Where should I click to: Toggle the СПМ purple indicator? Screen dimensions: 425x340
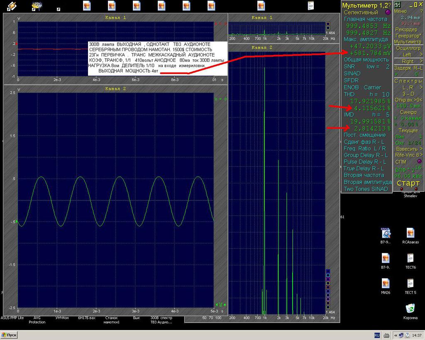pyautogui.click(x=420, y=161)
